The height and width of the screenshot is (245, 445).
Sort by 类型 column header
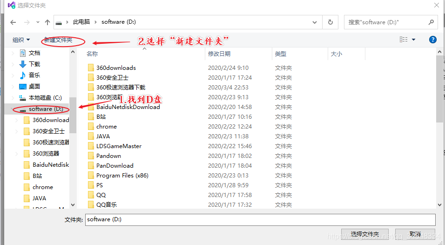tap(280, 54)
